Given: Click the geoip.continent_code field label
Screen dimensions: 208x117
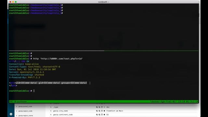Looking at the screenshot, I should pyautogui.click(x=63, y=114).
